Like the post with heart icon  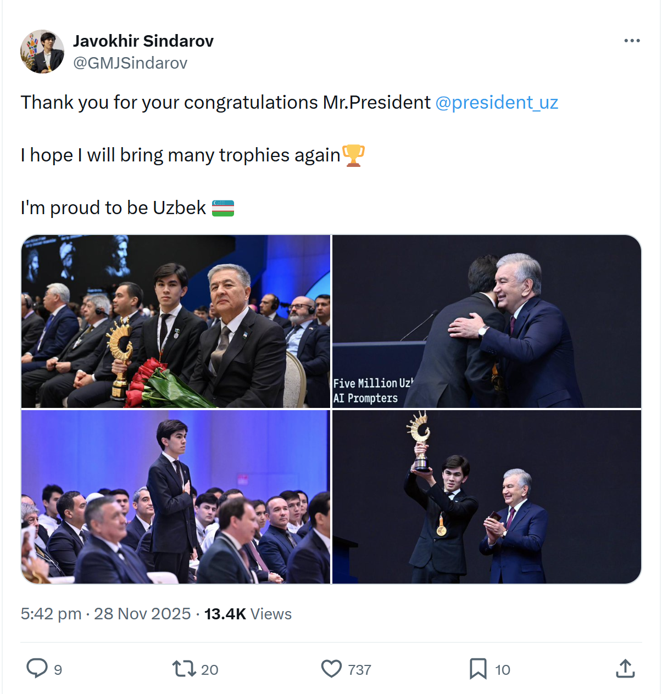pos(331,669)
